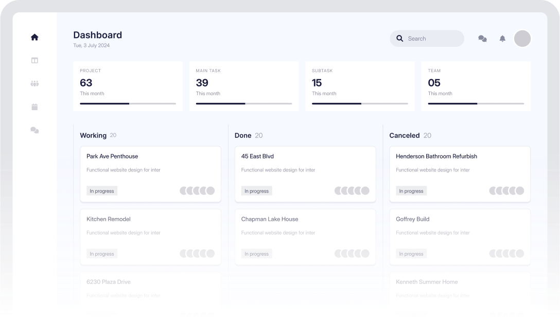This screenshot has width=560, height=319.
Task: View member avatars on Park Ave Penthouse
Action: coord(197,191)
